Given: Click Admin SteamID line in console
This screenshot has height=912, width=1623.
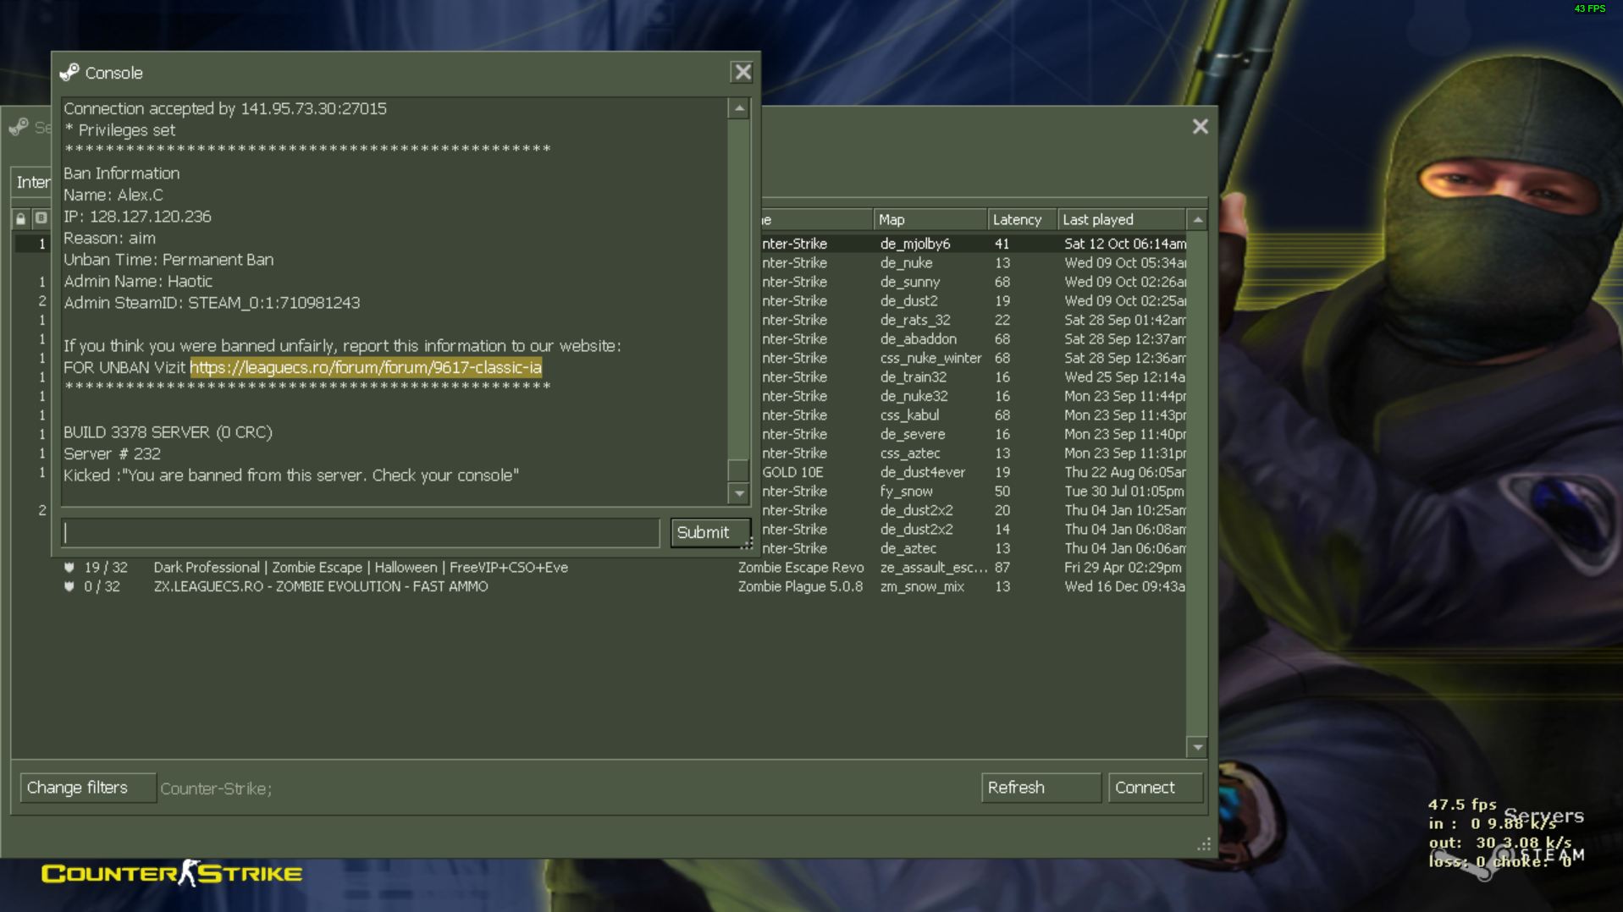Looking at the screenshot, I should tap(212, 303).
